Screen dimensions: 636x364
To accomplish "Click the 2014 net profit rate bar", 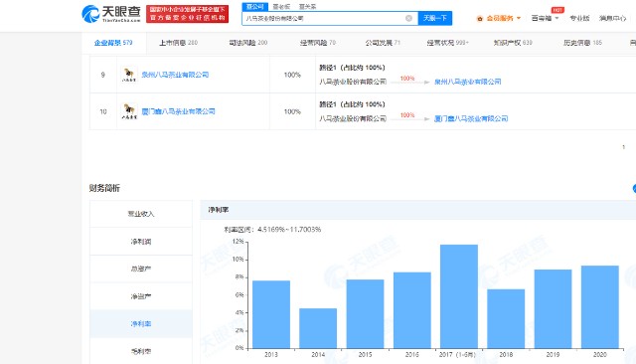I will [318, 328].
